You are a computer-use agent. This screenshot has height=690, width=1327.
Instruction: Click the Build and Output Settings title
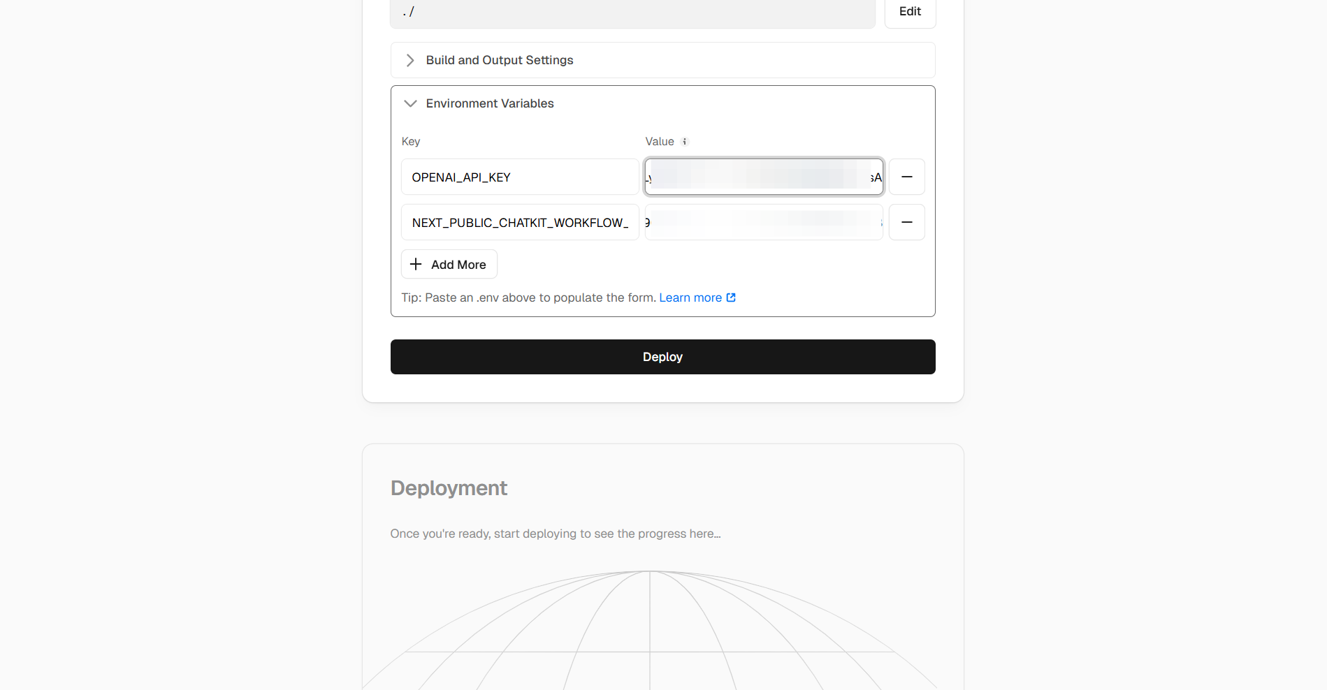[x=499, y=60]
